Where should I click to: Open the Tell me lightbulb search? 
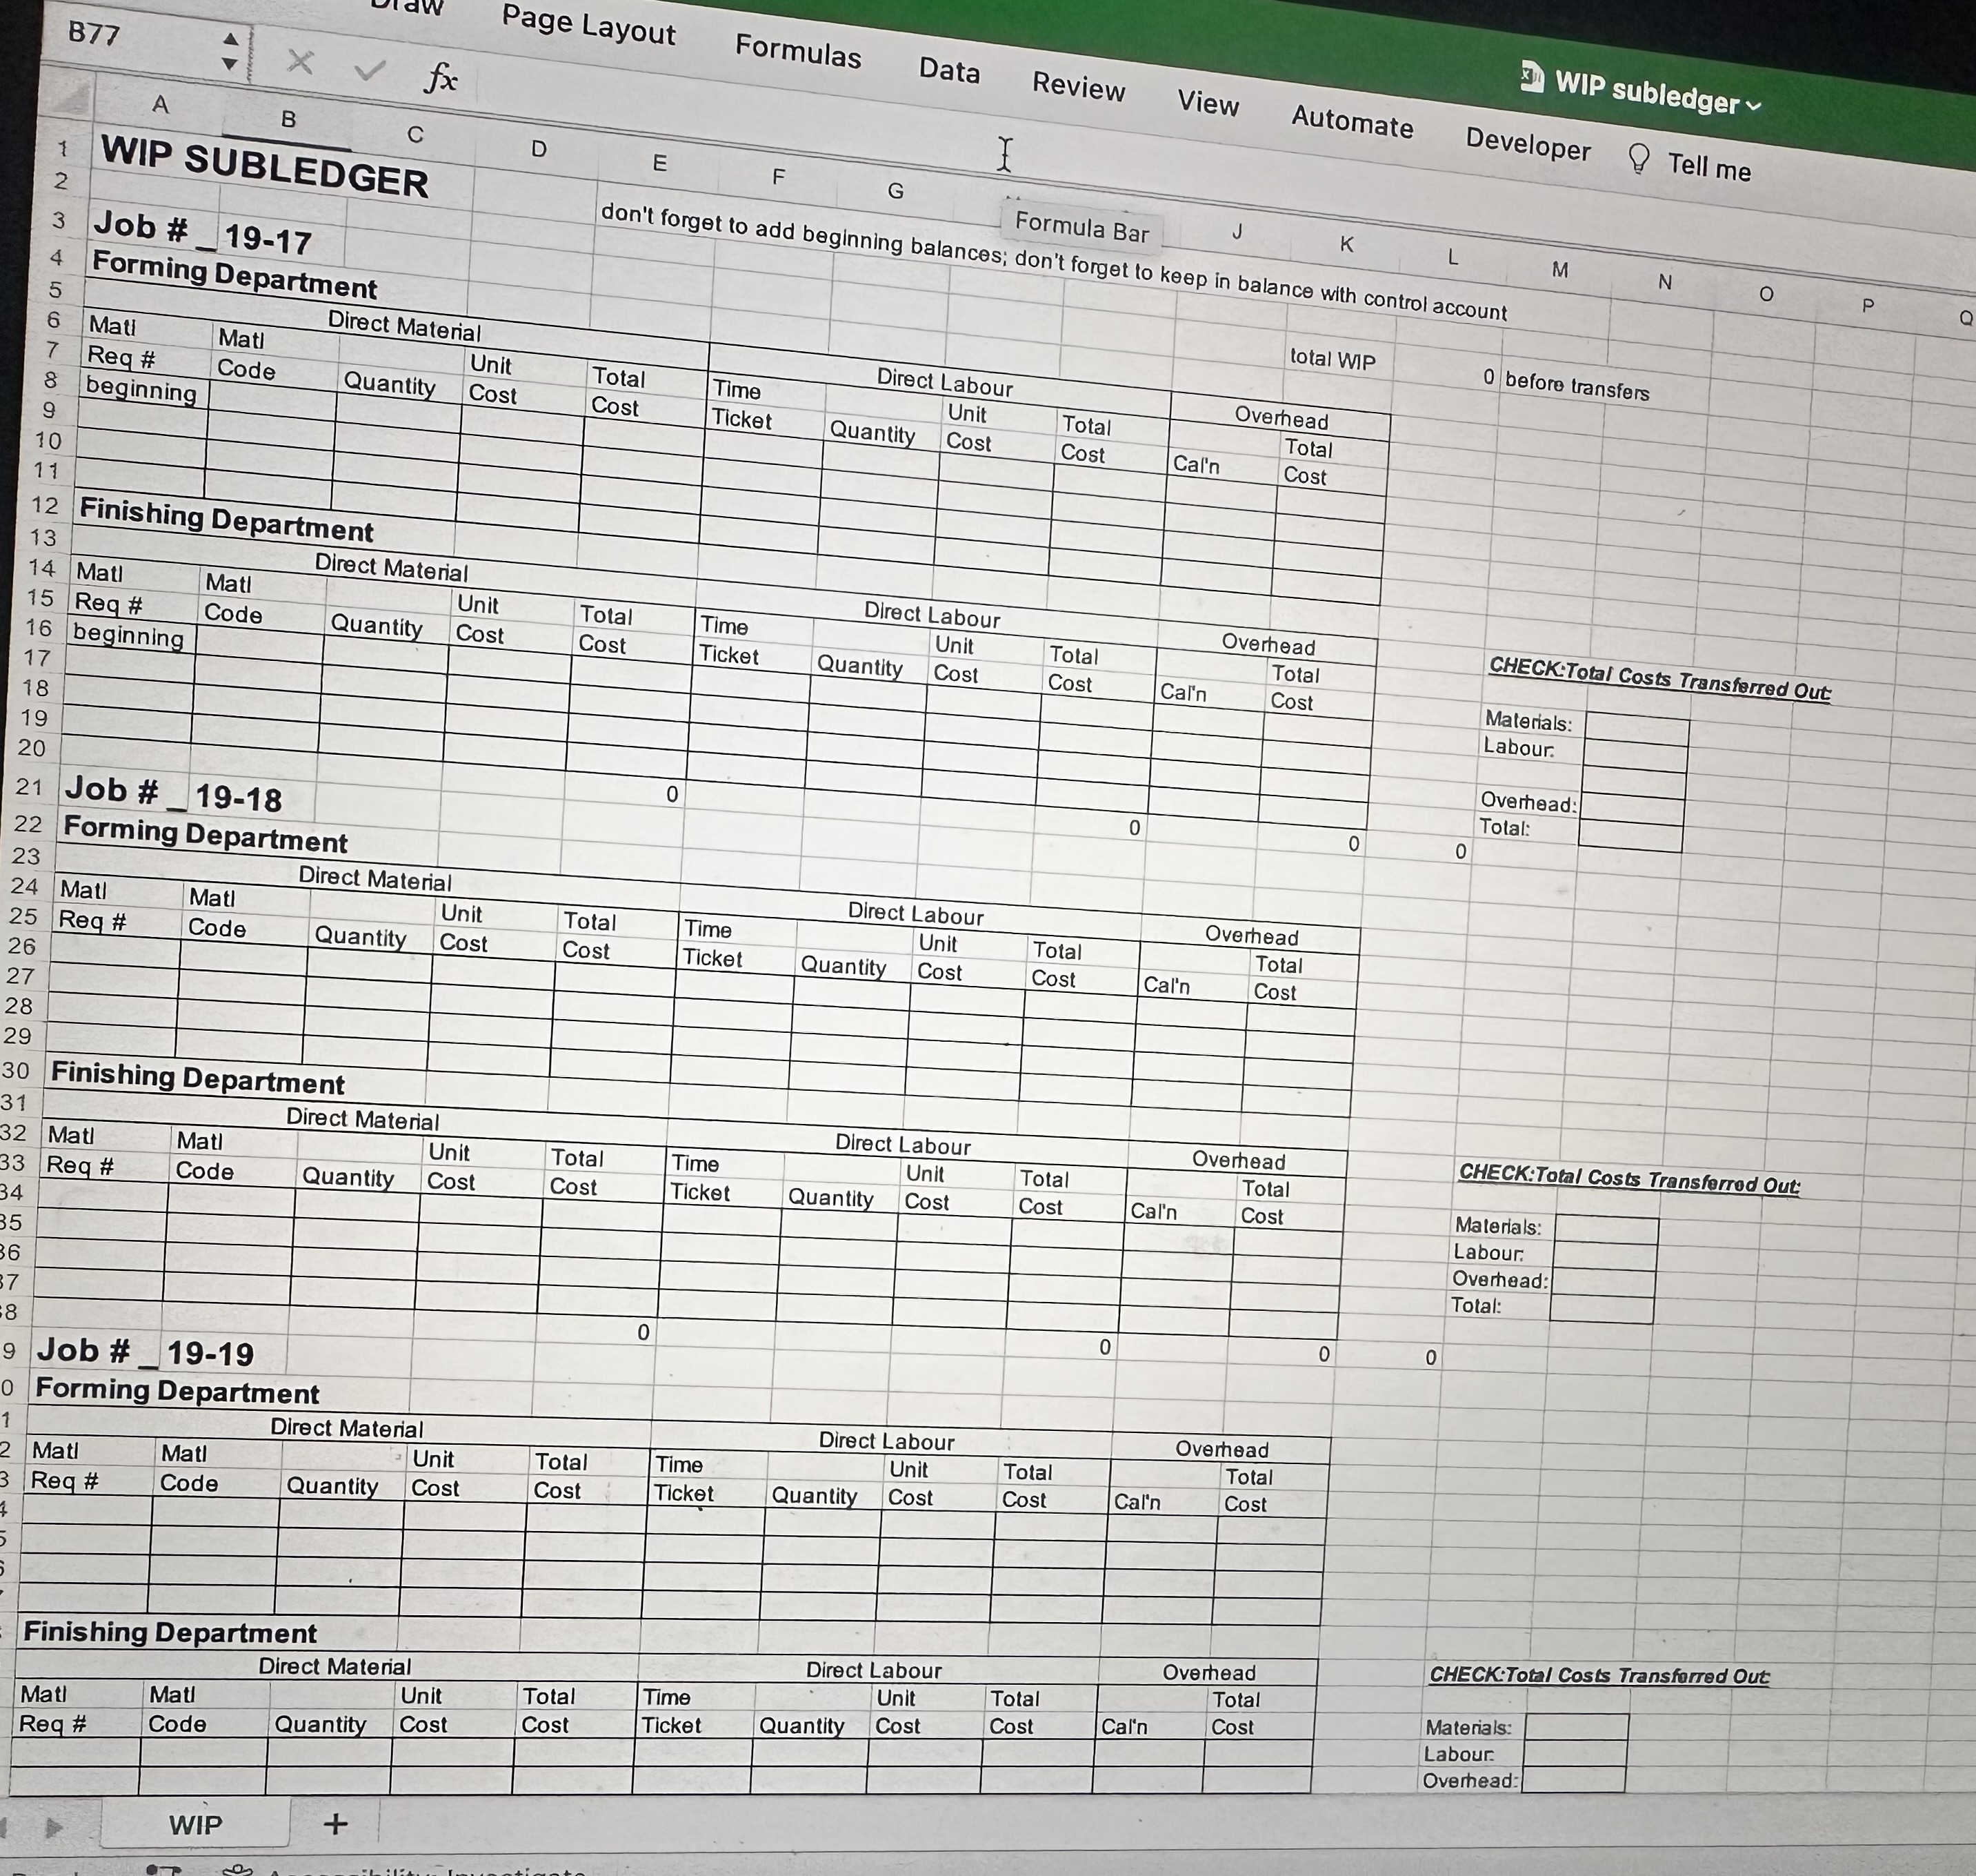click(1689, 162)
